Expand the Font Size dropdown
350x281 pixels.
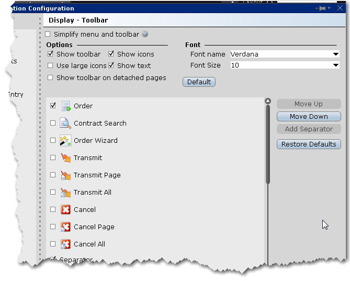coord(335,65)
